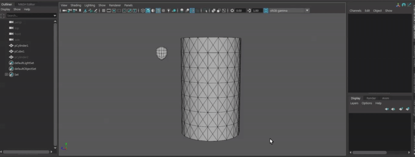Toggle Multisample Anti-aliasing icon
The width and height of the screenshot is (415, 157).
coord(192,11)
